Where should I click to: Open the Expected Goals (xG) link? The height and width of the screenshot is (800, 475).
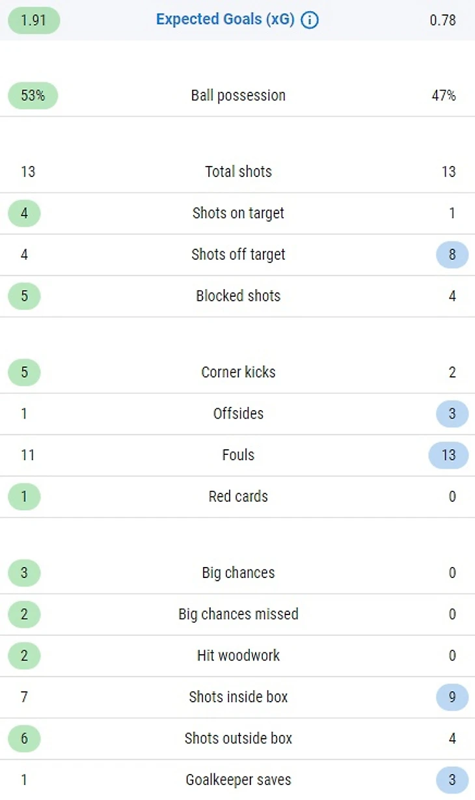(225, 20)
